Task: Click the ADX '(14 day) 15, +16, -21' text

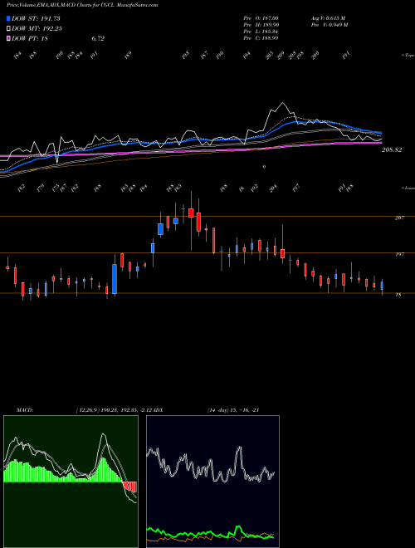Action: [233, 410]
